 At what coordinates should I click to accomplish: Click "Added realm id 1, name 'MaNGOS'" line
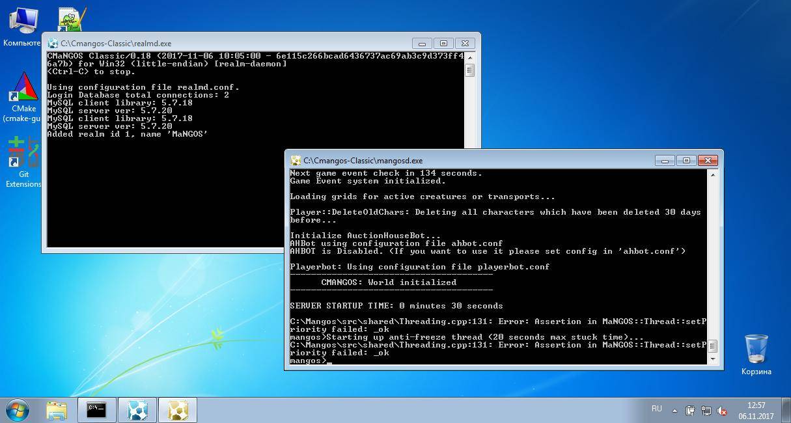pyautogui.click(x=128, y=134)
